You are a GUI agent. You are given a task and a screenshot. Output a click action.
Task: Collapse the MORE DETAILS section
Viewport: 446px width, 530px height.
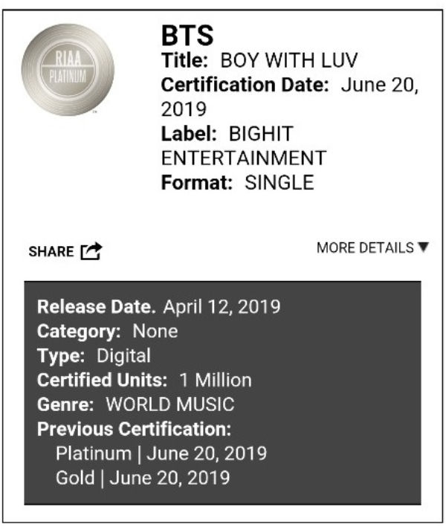[x=372, y=248]
